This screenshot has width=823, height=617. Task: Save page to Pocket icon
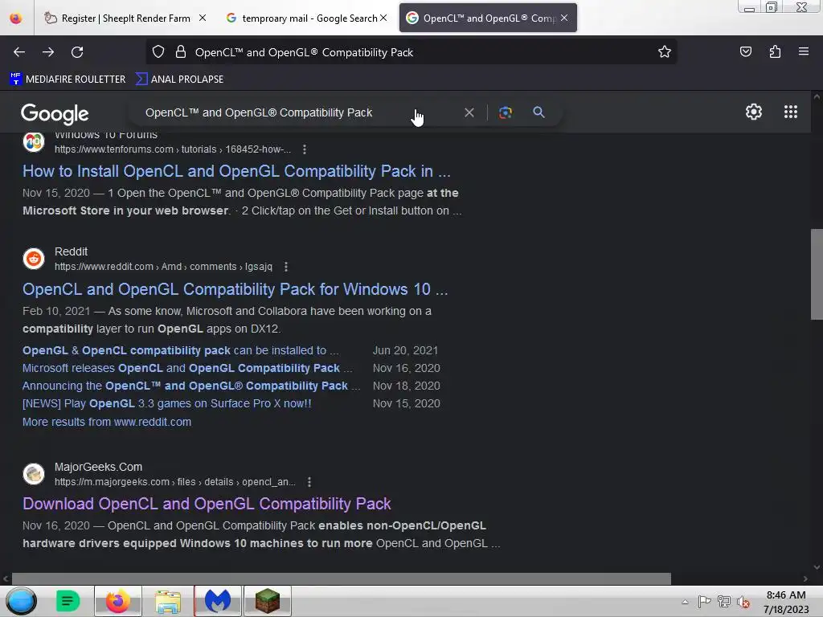point(745,52)
